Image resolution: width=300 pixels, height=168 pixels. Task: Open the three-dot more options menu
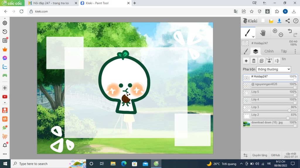pyautogui.click(x=295, y=51)
